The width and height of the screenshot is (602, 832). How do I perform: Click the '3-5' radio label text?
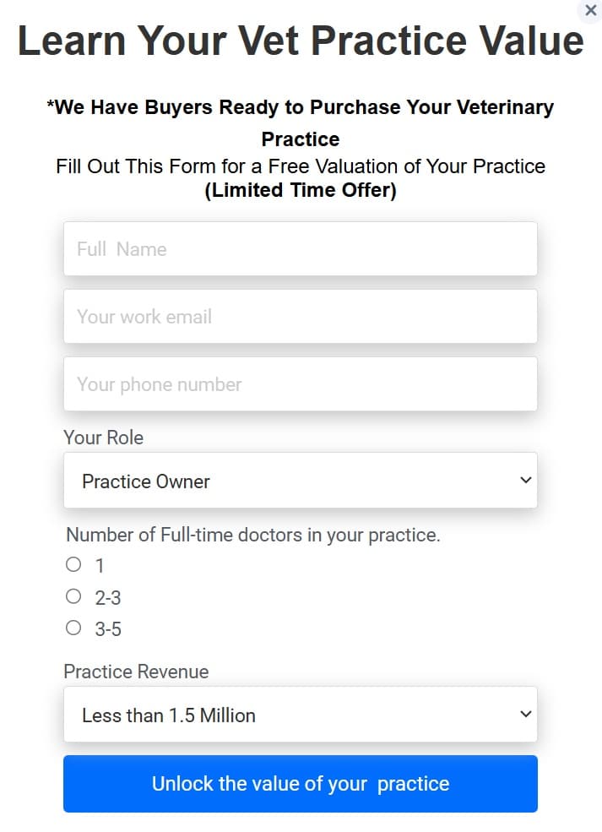tap(108, 629)
